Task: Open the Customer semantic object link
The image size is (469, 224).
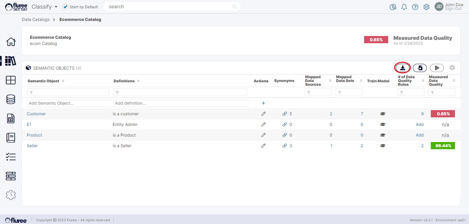Action: coord(36,114)
